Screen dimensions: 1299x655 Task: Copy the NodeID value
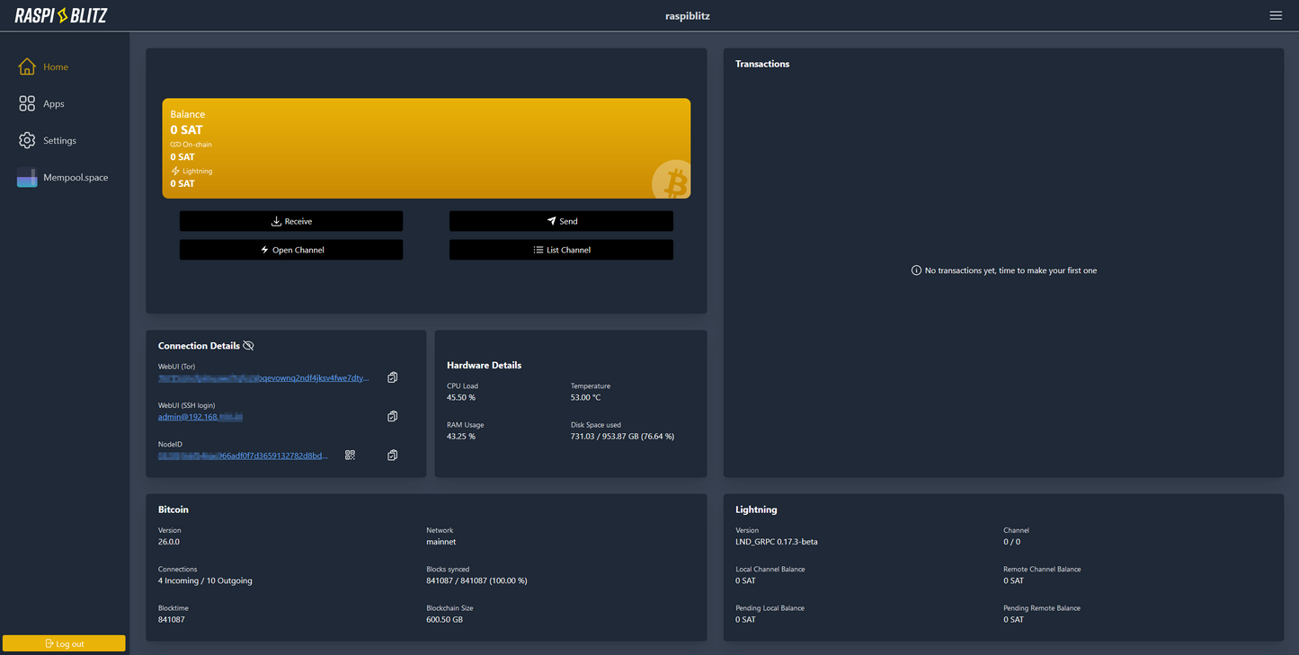point(392,456)
